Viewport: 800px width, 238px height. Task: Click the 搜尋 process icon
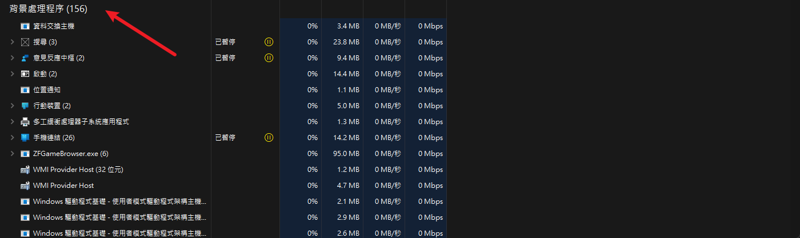[25, 42]
